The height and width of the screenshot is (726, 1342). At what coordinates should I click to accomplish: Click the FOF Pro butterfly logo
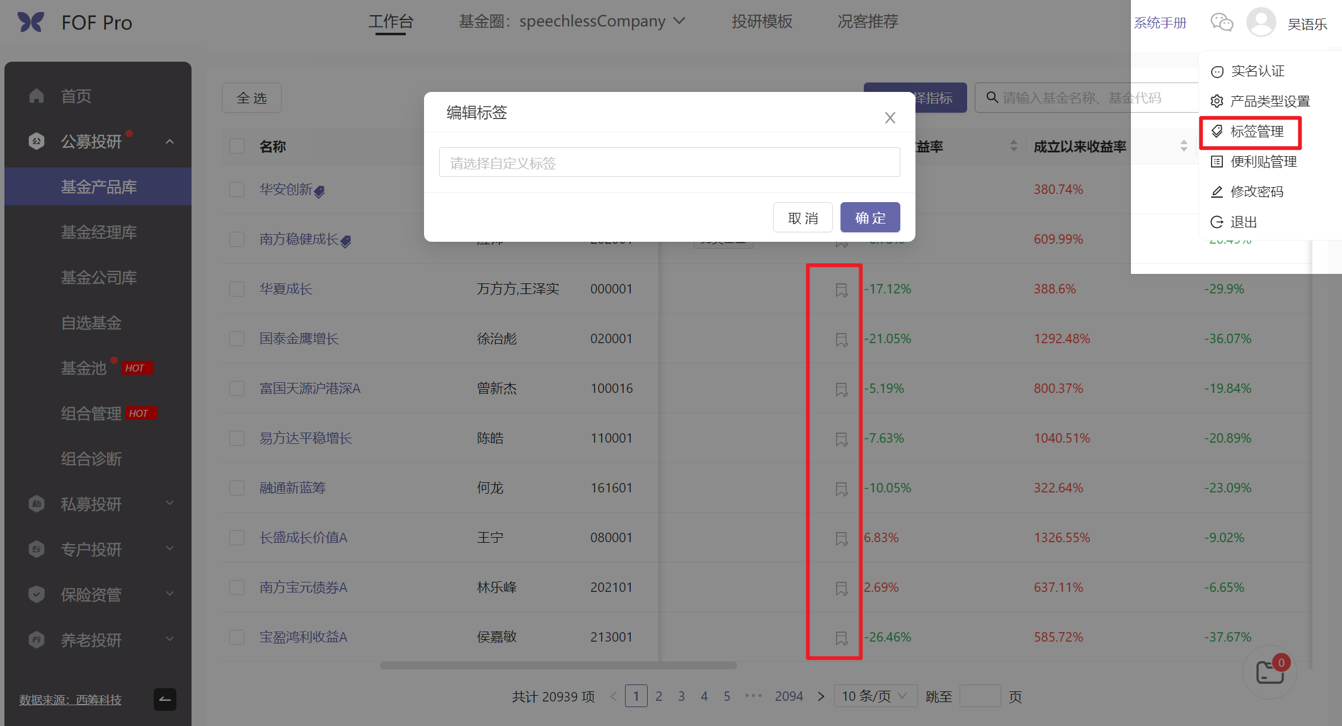point(30,23)
